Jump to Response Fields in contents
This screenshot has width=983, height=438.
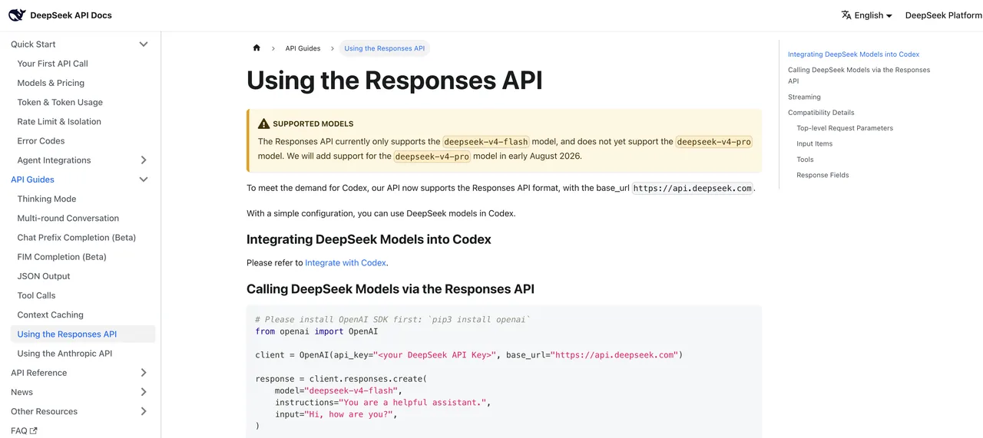pos(822,175)
